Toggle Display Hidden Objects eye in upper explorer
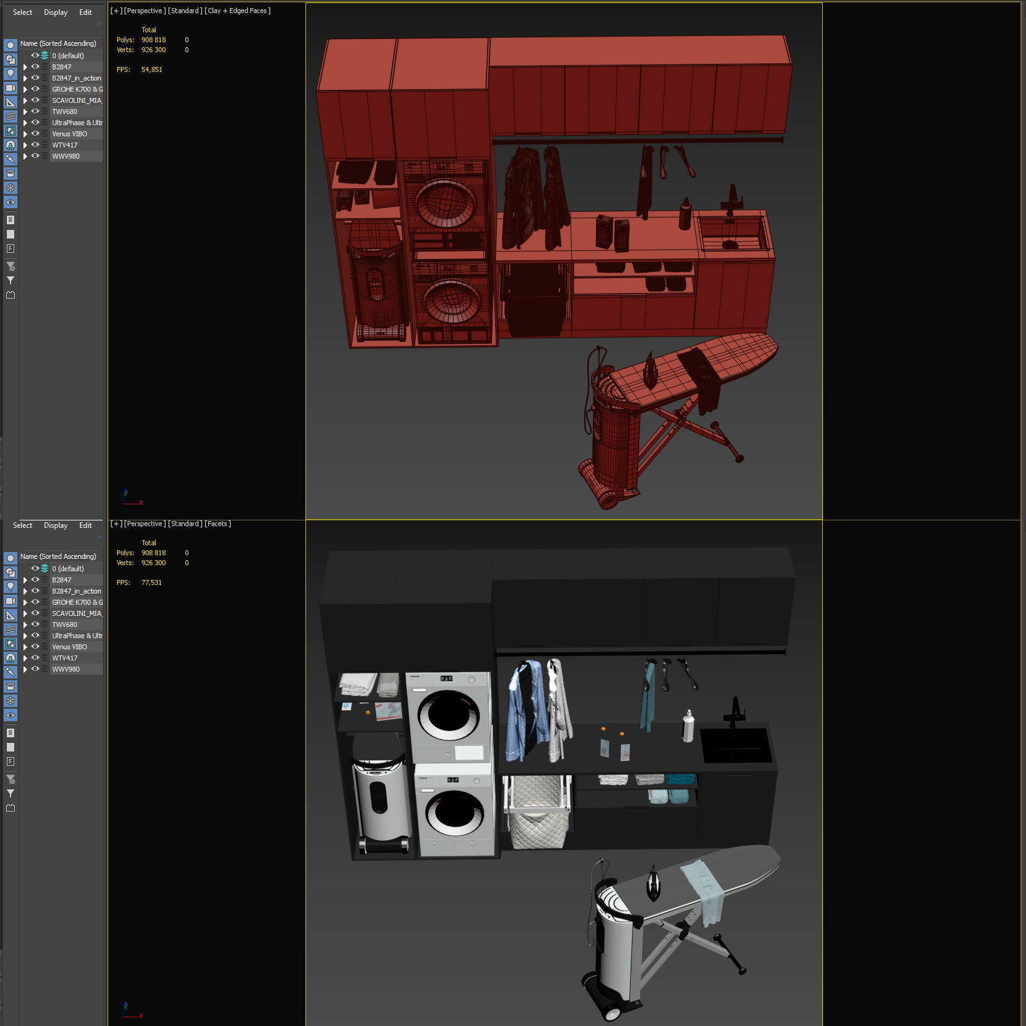The height and width of the screenshot is (1026, 1026). pyautogui.click(x=11, y=202)
